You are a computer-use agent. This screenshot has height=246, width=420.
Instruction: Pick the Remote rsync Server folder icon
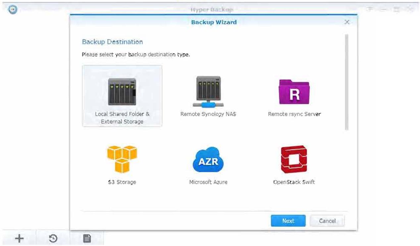pos(294,92)
